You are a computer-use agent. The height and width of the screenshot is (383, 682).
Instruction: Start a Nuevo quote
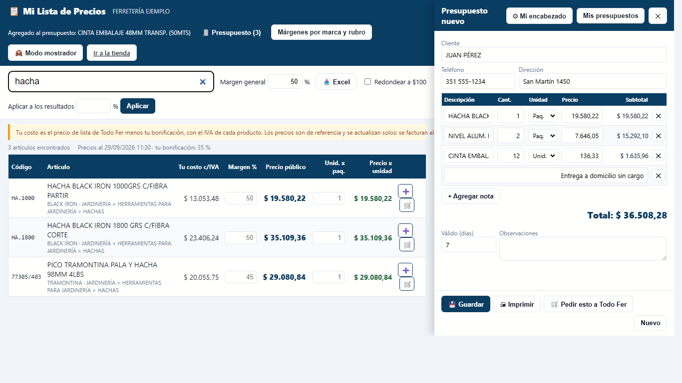pyautogui.click(x=651, y=323)
